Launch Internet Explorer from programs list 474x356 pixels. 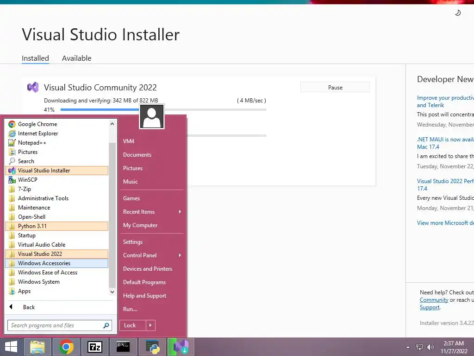click(x=56, y=133)
